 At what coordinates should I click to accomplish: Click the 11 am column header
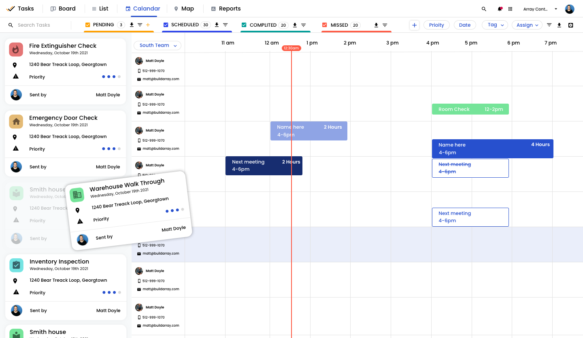click(x=228, y=43)
